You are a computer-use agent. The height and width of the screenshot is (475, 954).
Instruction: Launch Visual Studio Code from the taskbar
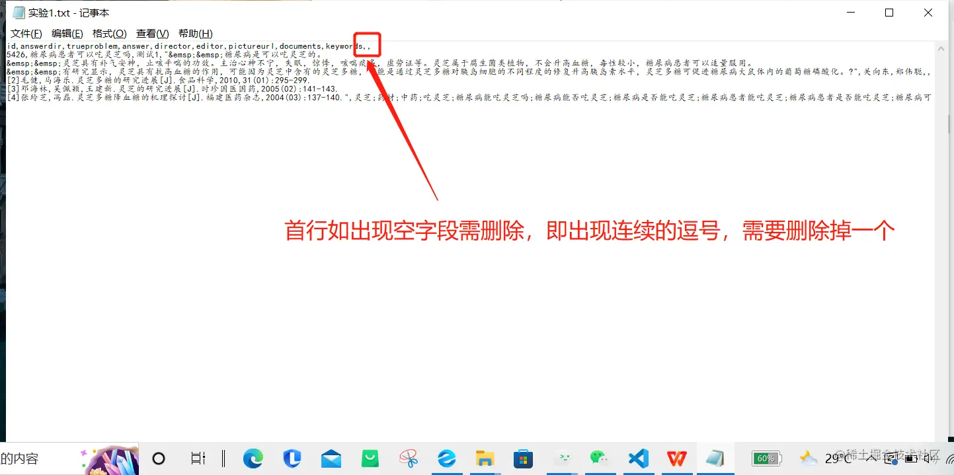pos(637,458)
